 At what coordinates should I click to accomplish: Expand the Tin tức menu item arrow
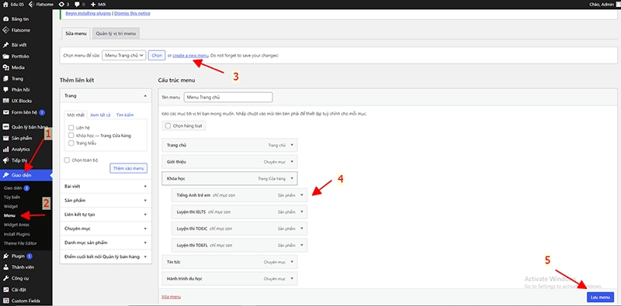click(292, 262)
